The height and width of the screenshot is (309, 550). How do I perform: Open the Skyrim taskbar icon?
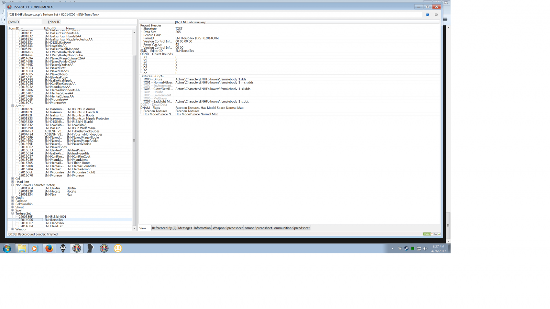click(x=63, y=248)
